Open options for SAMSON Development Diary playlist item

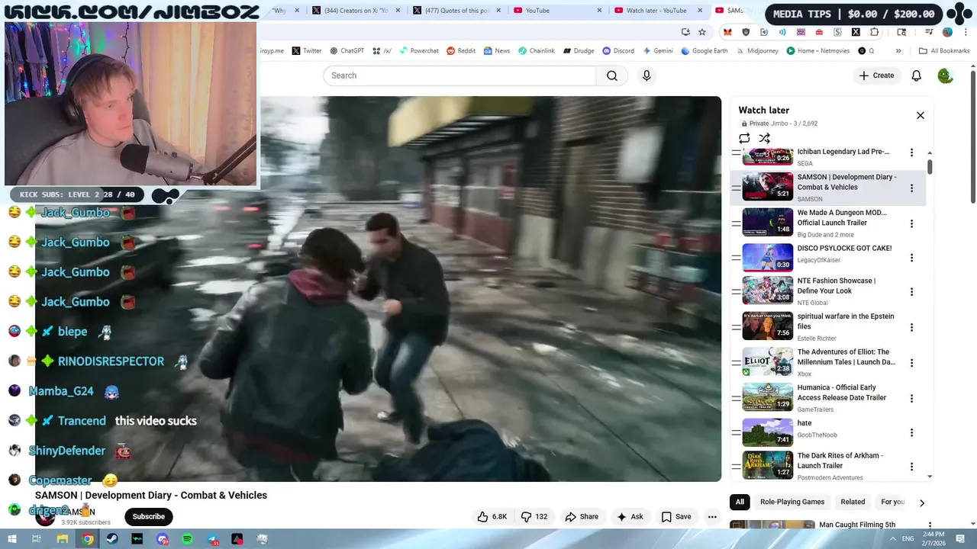point(911,188)
